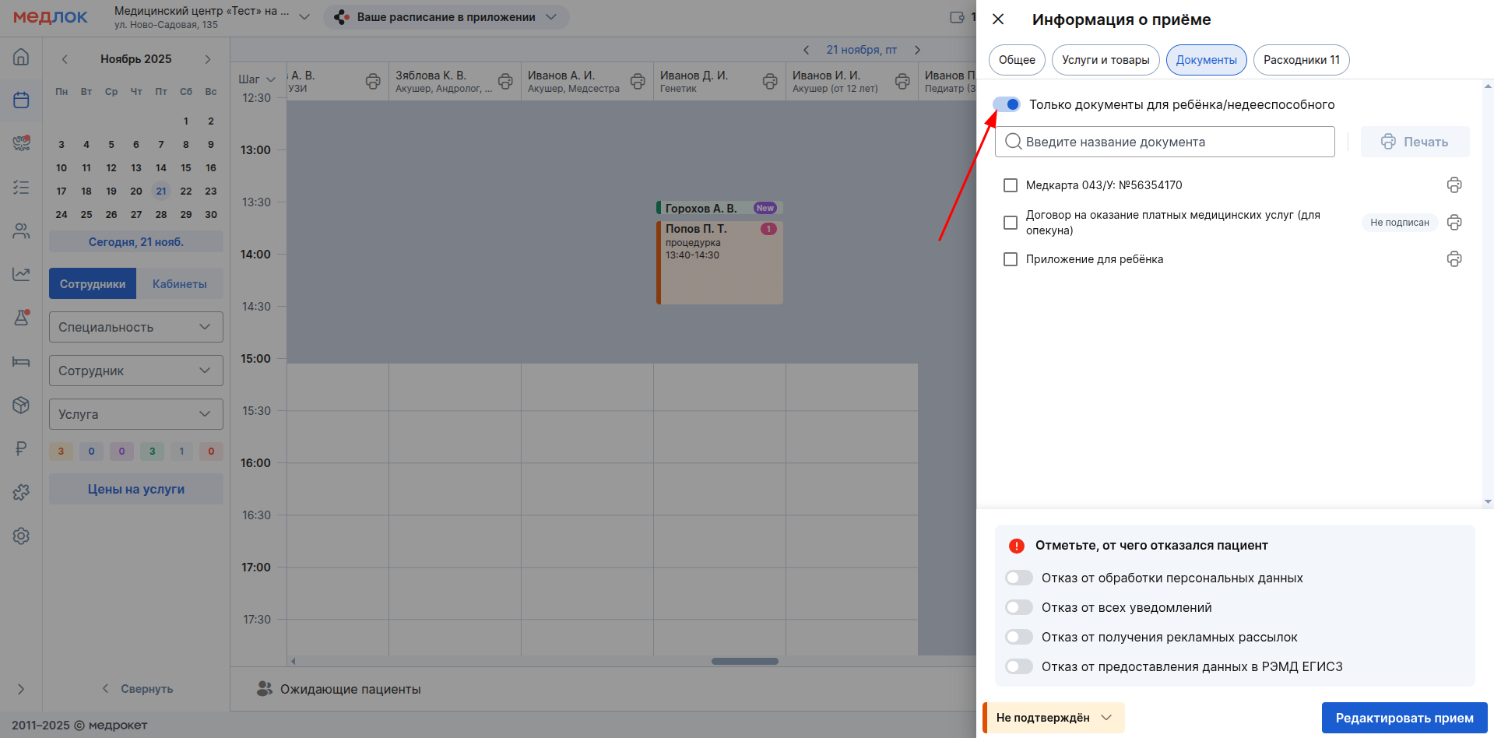Click the ruble finance icon in sidebar
Viewport: 1494px width, 738px height.
(x=21, y=448)
